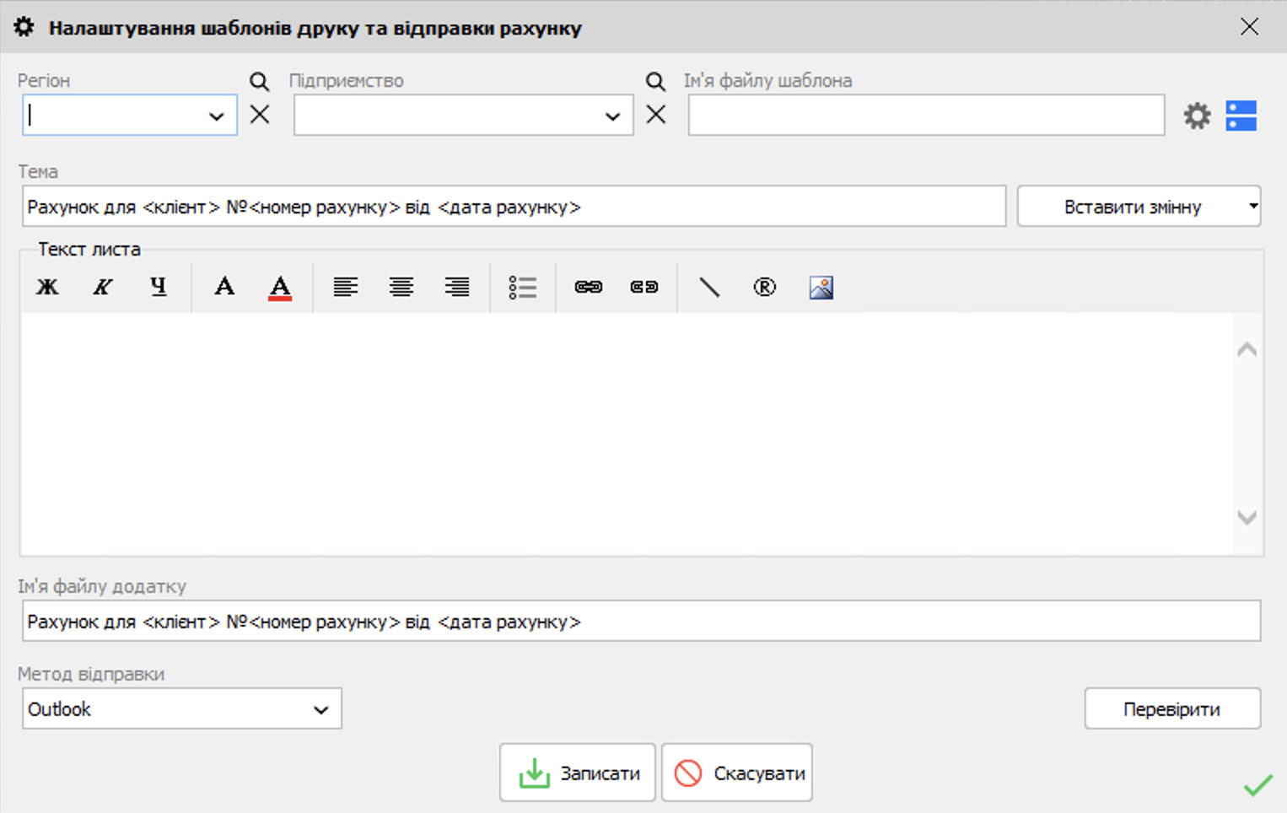1287x813 pixels.
Task: Open the Вставити змінну dropdown menu
Action: [1139, 207]
